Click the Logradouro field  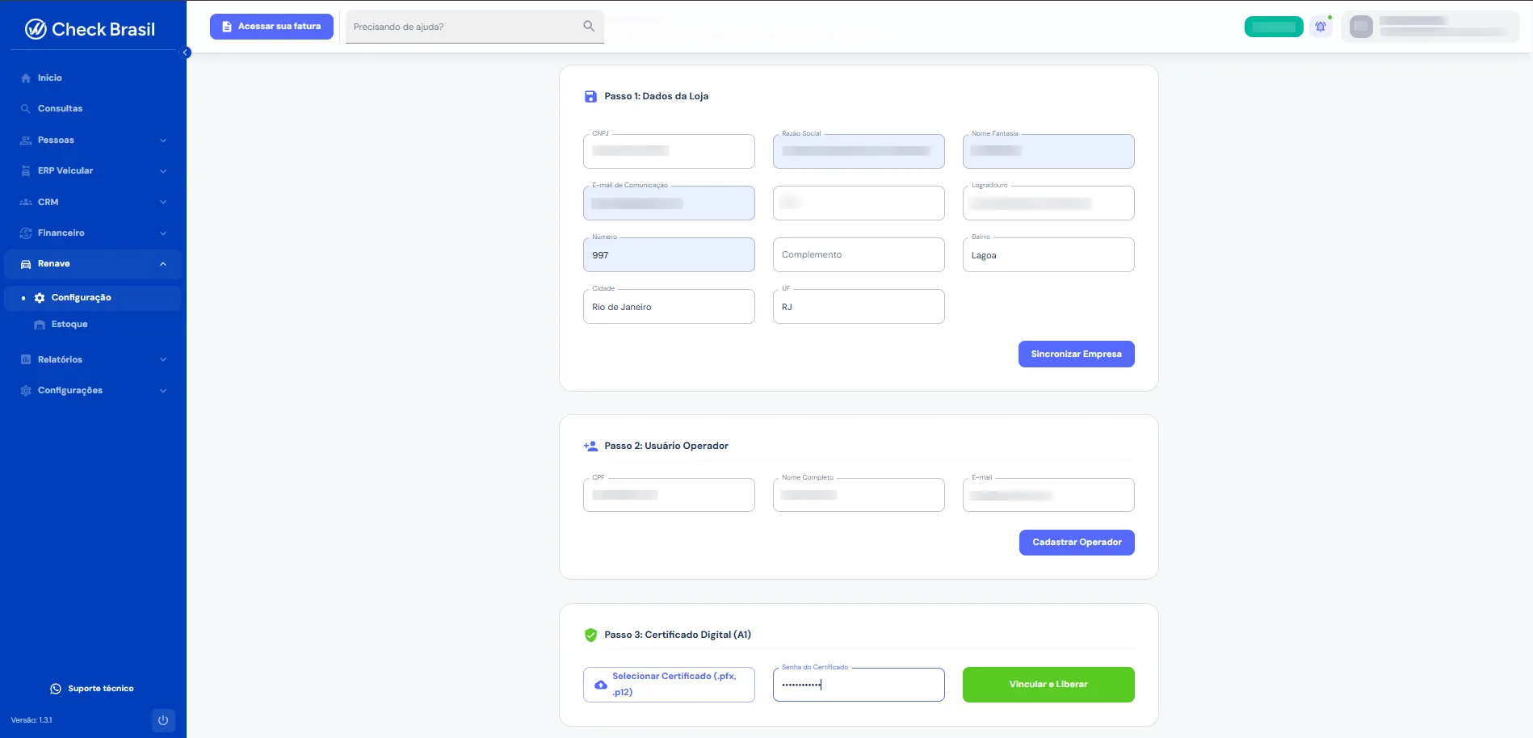(1048, 203)
